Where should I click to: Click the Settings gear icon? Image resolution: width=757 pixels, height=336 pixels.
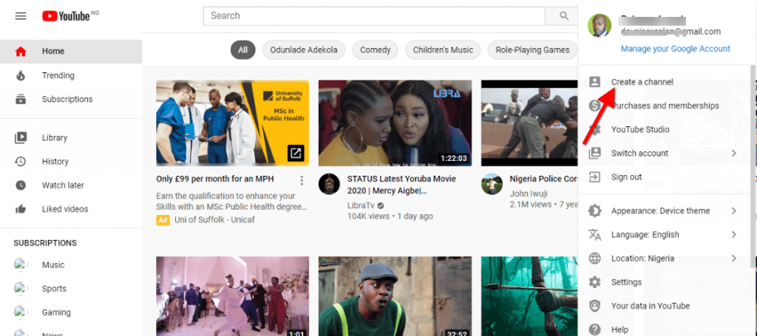click(595, 282)
